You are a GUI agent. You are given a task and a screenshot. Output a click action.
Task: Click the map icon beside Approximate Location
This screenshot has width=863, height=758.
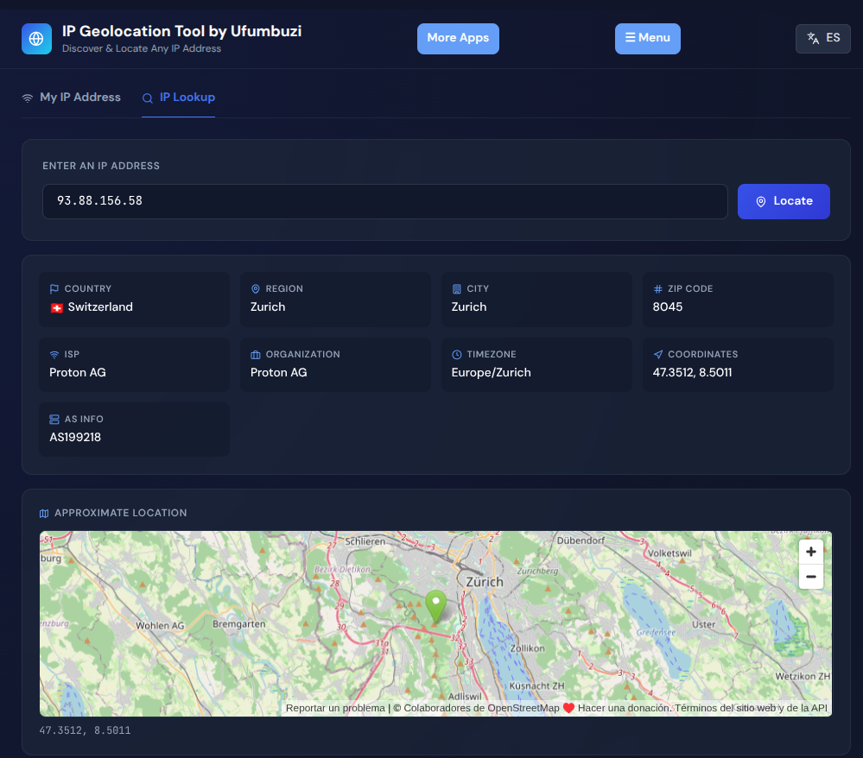[45, 512]
